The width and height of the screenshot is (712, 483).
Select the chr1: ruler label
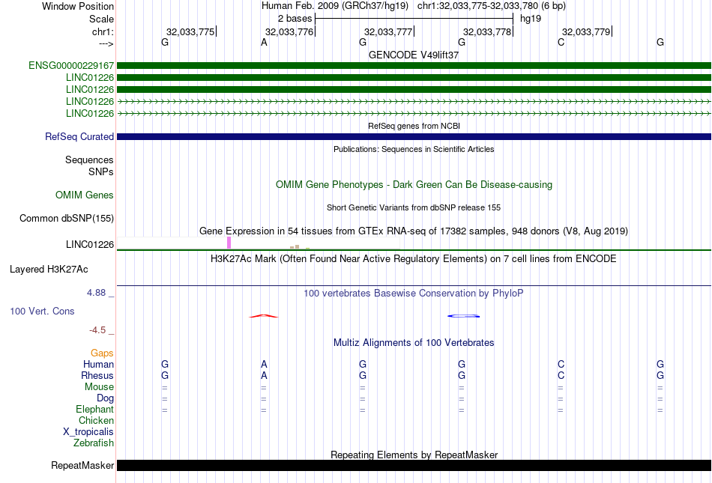point(103,31)
